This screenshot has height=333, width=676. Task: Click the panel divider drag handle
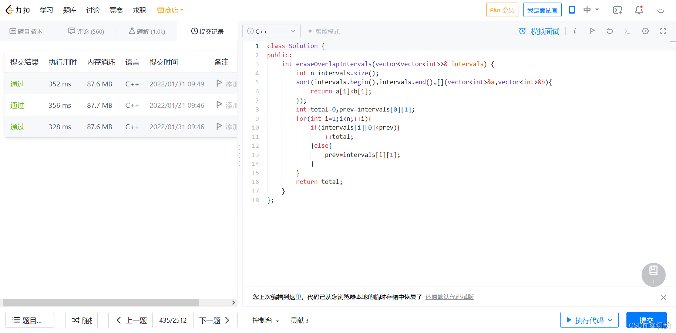(240, 156)
